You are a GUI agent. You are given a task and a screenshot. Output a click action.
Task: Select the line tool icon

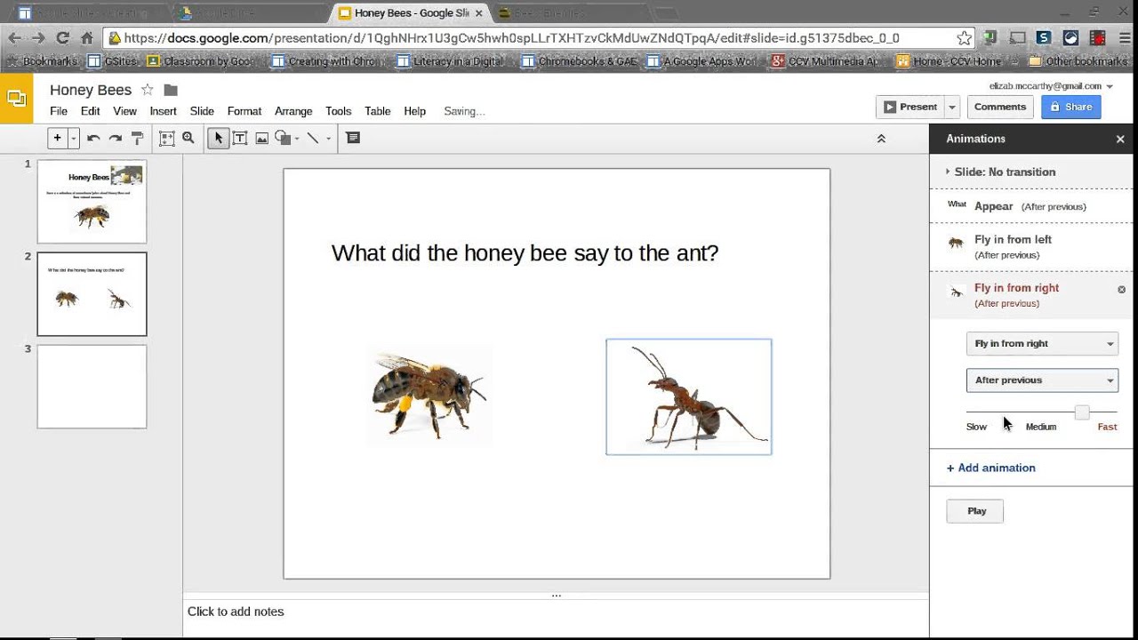click(x=313, y=138)
